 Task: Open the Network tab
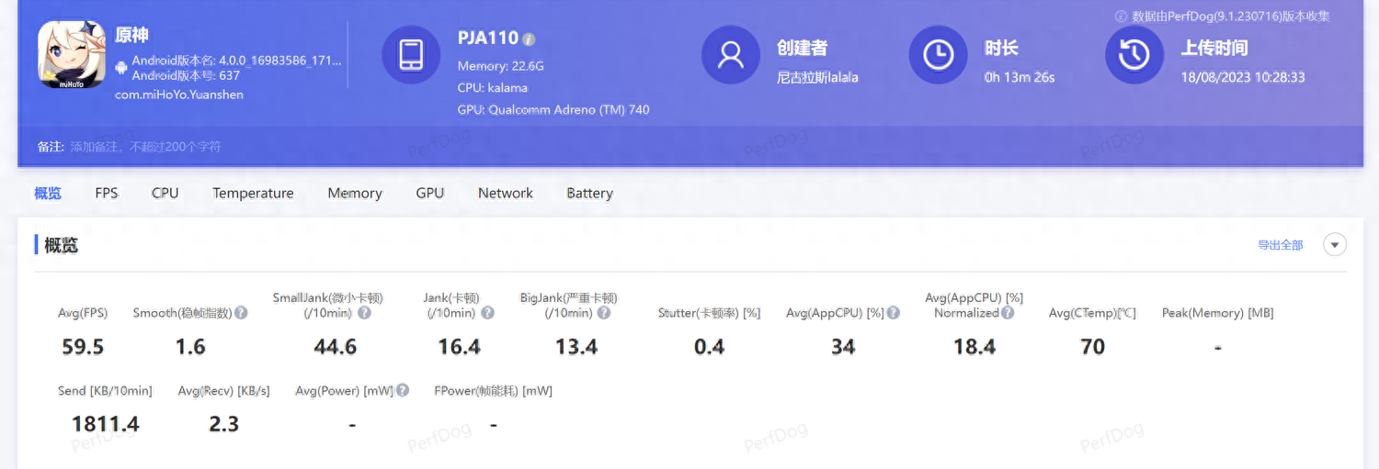click(506, 193)
